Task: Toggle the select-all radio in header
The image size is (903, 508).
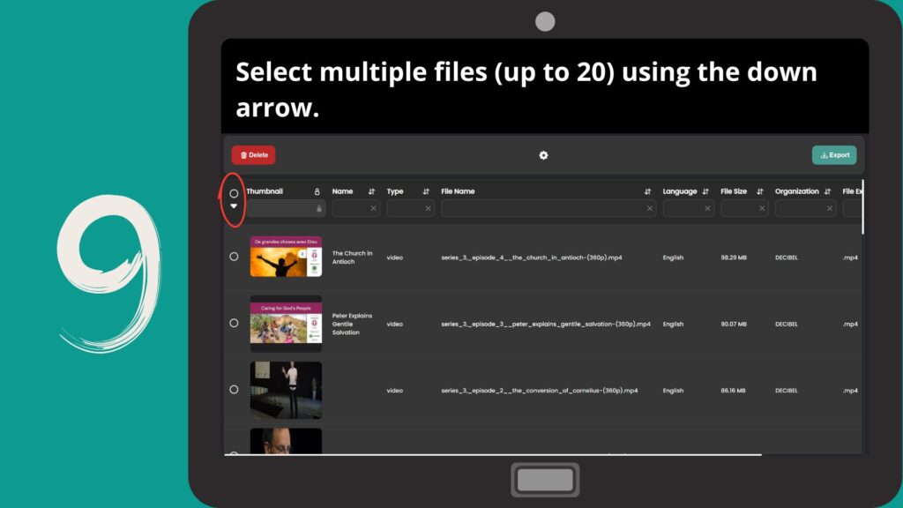Action: pyautogui.click(x=234, y=193)
